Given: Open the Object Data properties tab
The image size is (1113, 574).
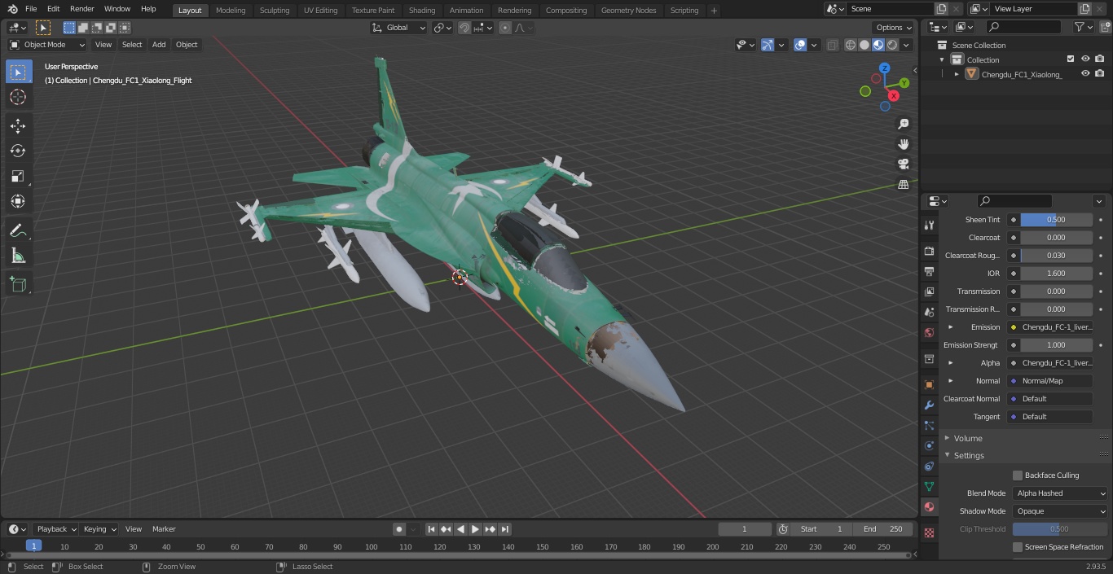Looking at the screenshot, I should [x=929, y=487].
